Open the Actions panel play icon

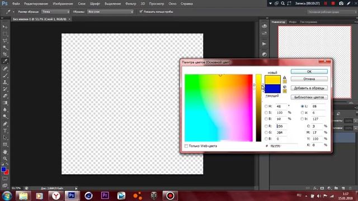click(x=264, y=44)
